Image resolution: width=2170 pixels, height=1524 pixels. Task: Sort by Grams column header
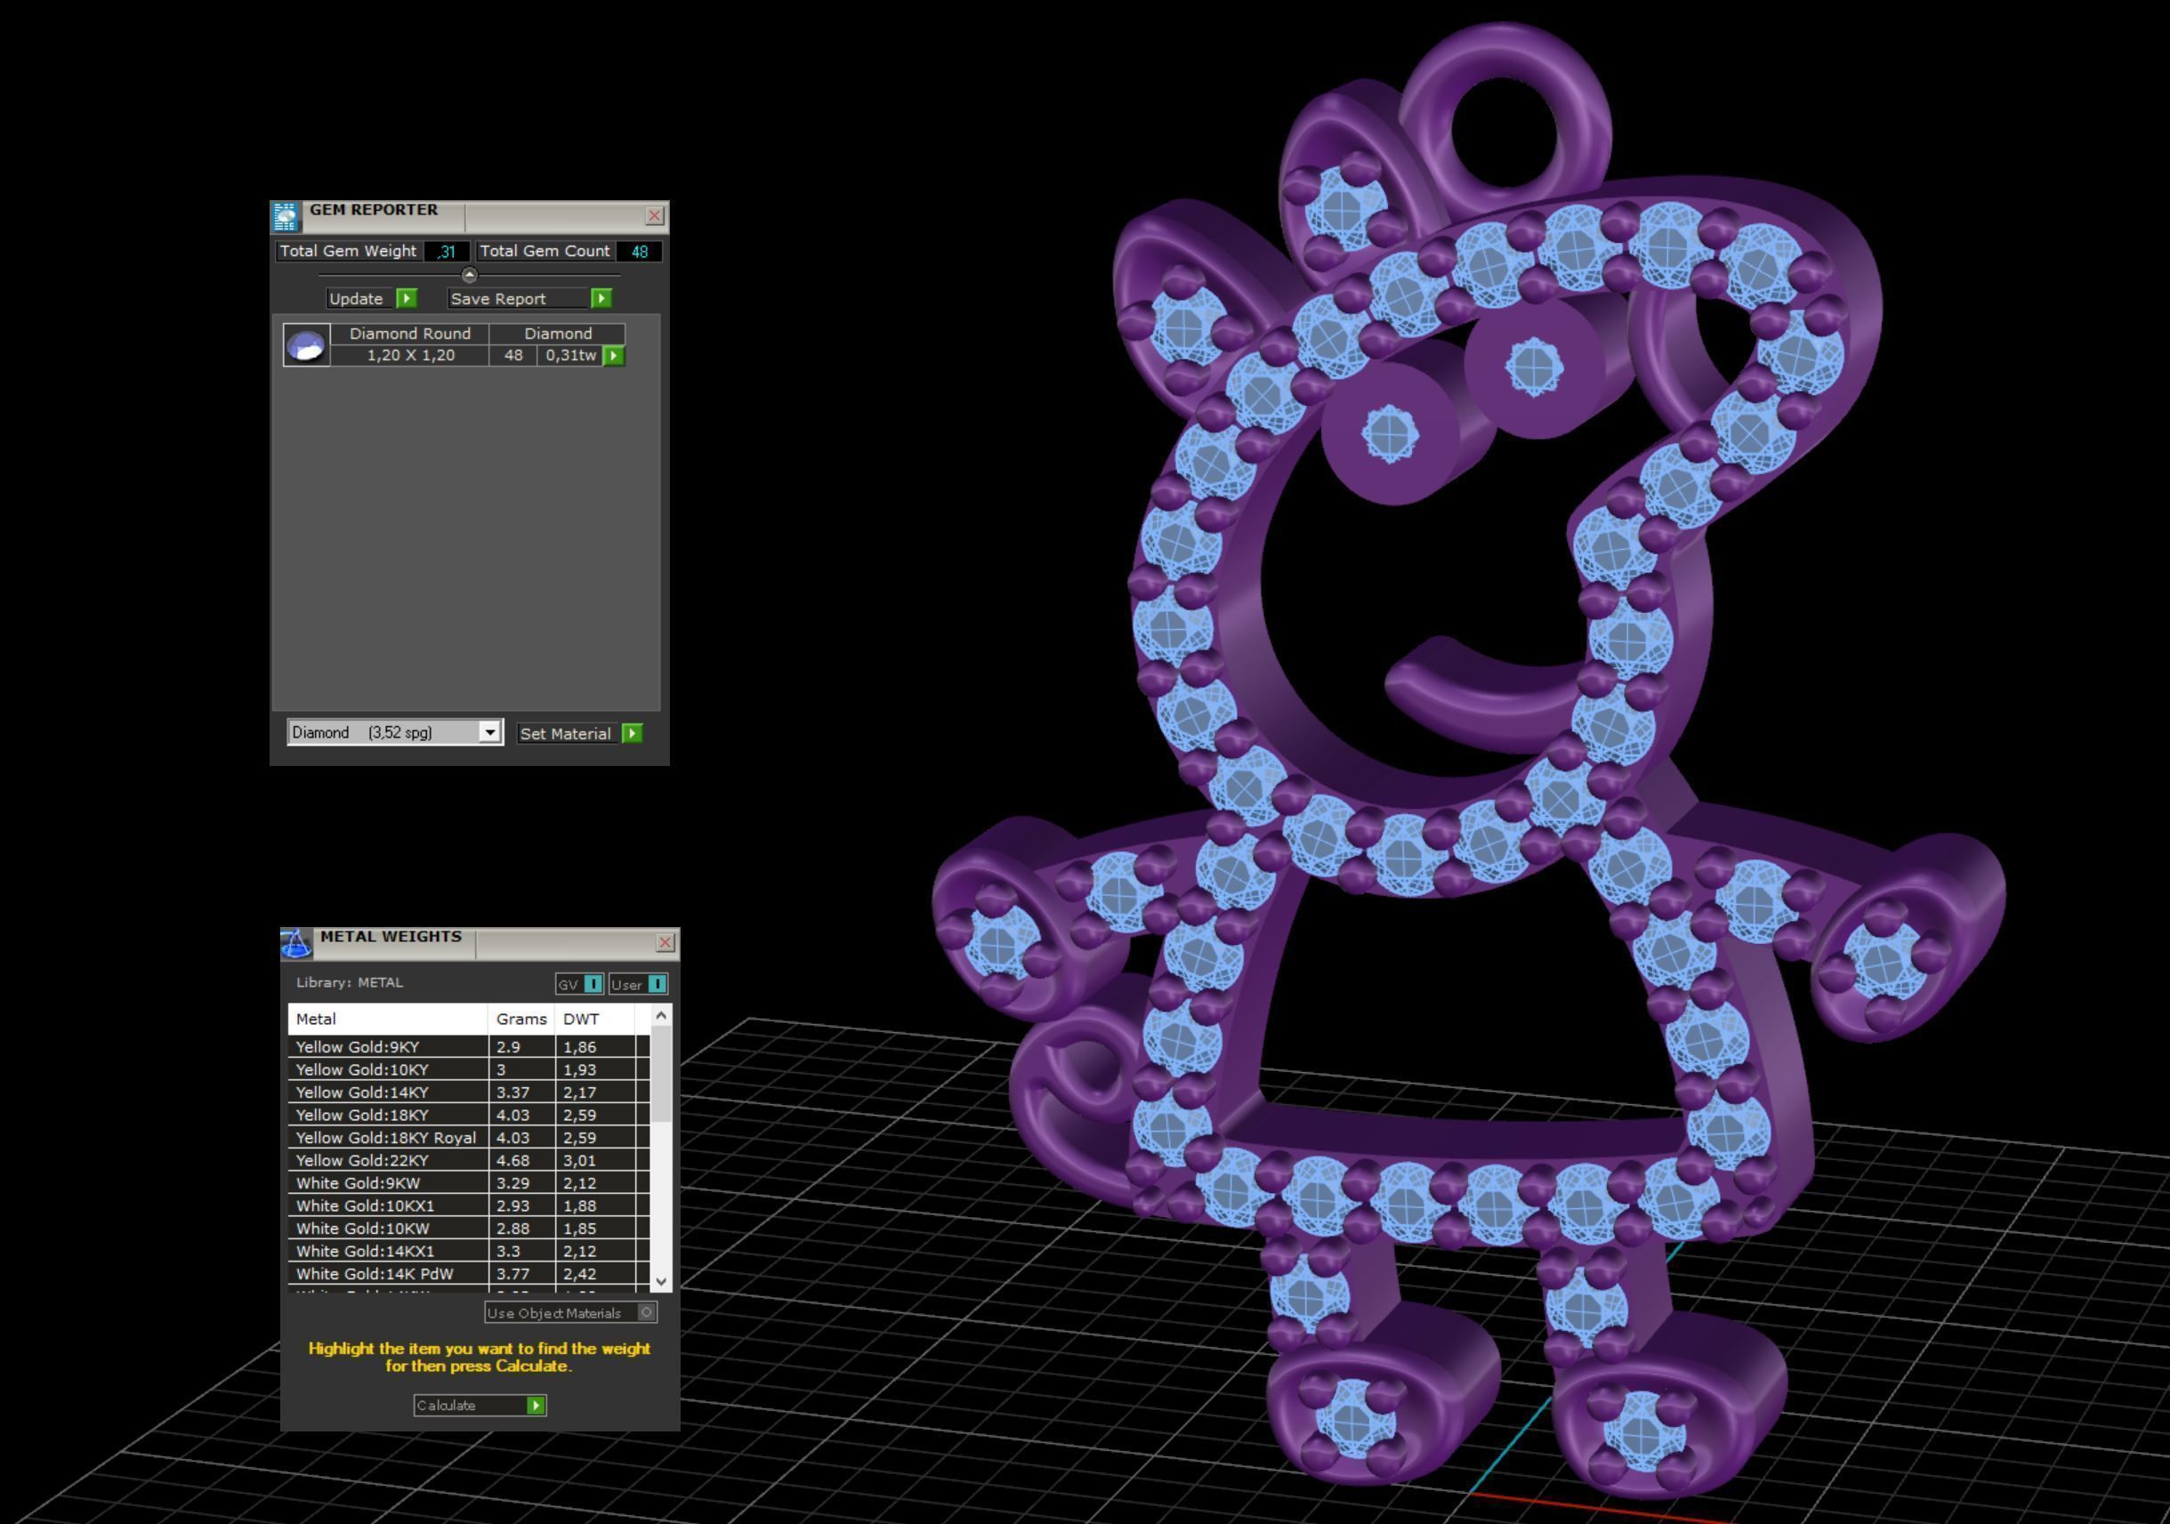[x=520, y=1019]
